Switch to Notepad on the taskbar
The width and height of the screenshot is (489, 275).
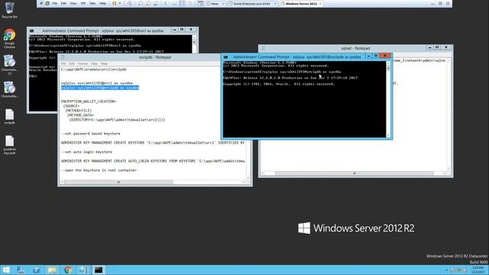pyautogui.click(x=83, y=270)
